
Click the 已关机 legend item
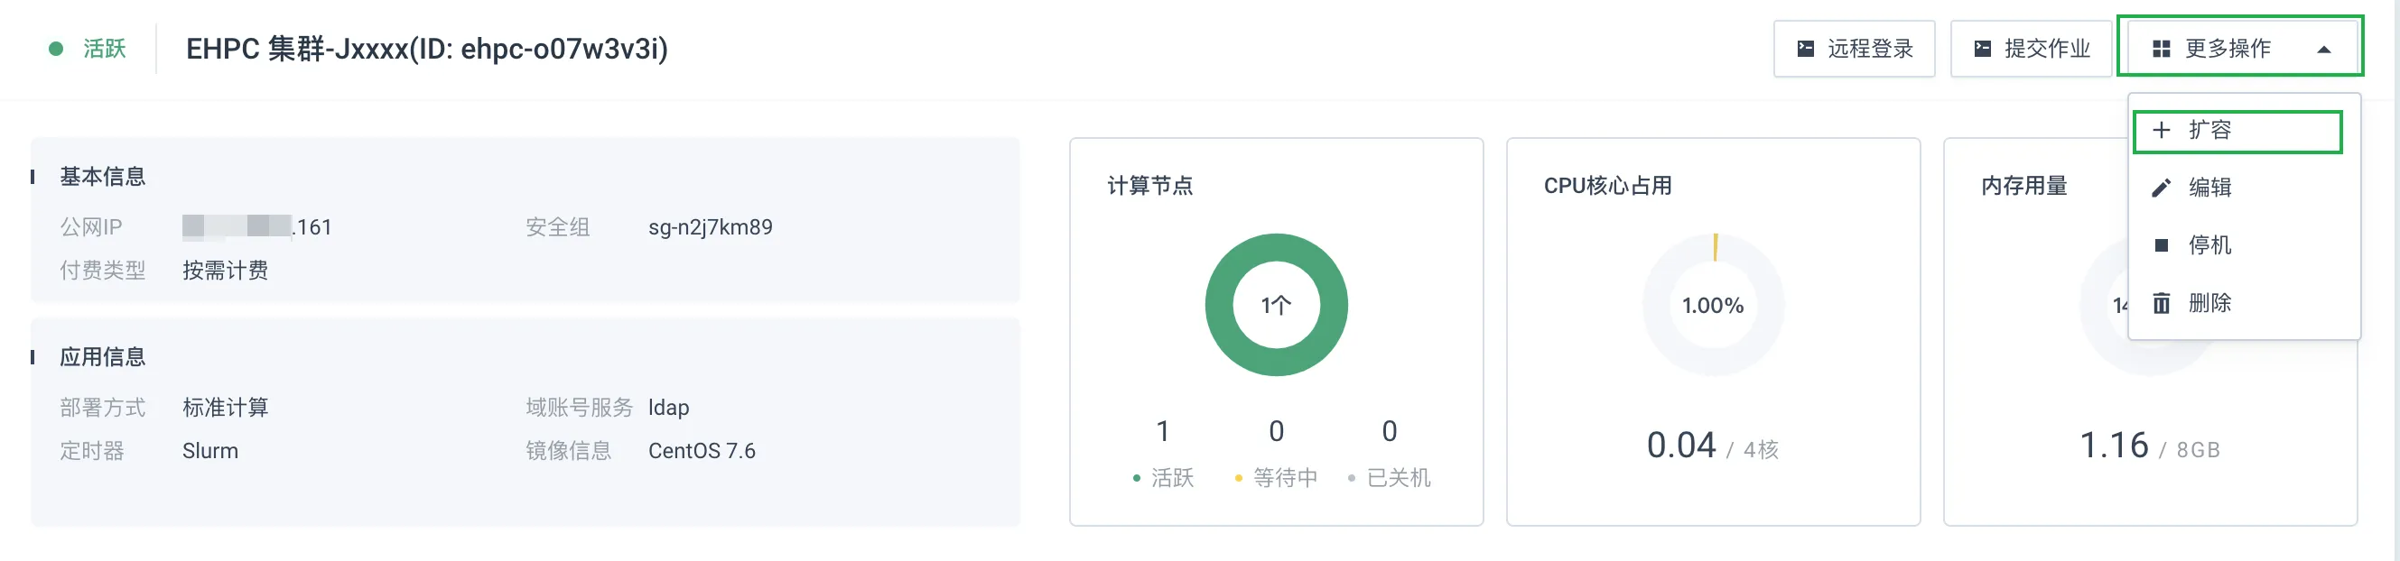(1389, 477)
